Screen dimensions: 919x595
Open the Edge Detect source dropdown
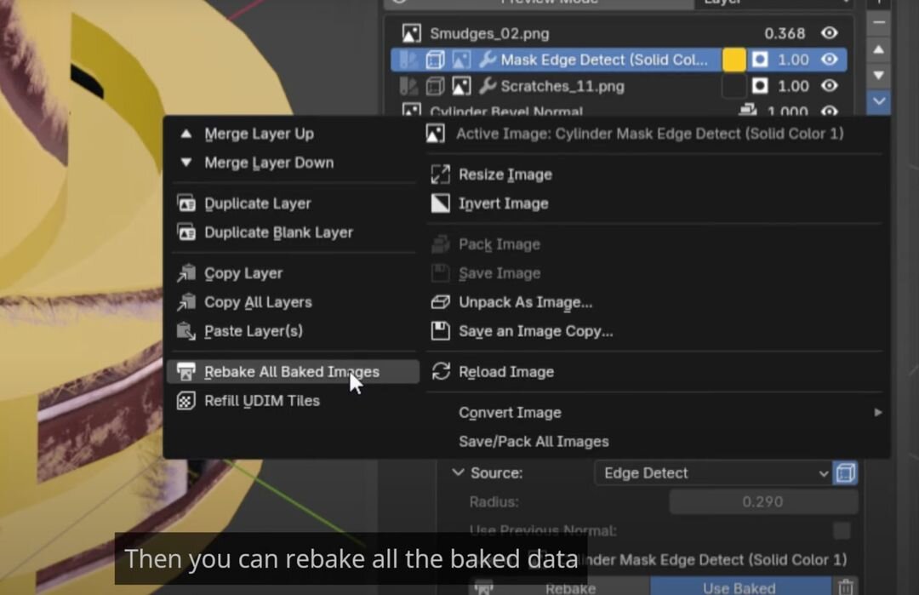coord(713,473)
